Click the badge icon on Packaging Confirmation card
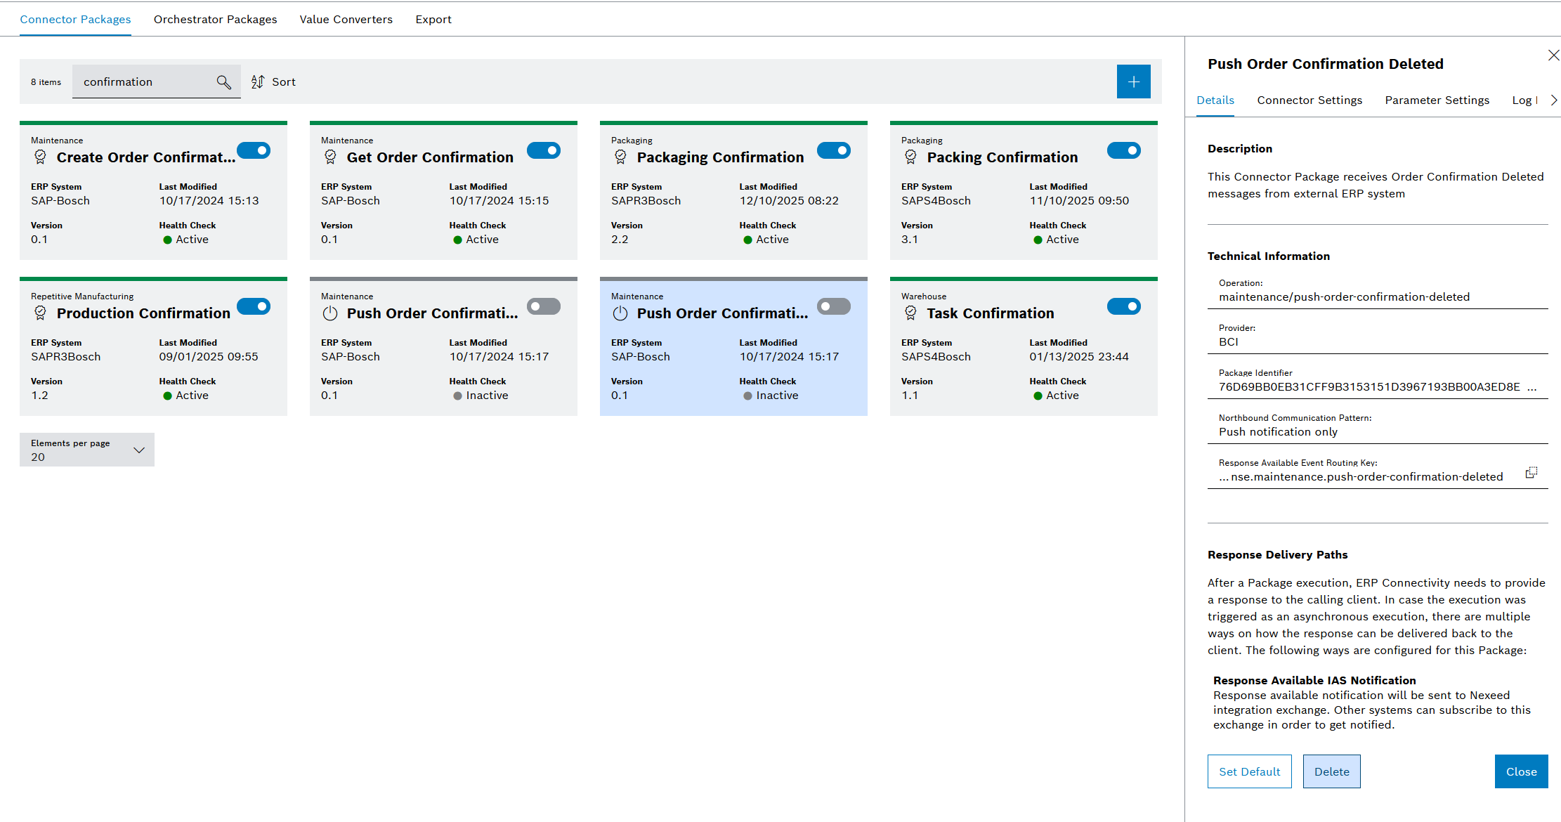The height and width of the screenshot is (822, 1561). 620,157
